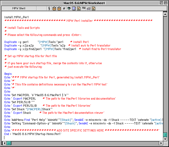Screen dimensions: 169x147
Task: Click the last document page toolbar icon
Action: [93, 8]
